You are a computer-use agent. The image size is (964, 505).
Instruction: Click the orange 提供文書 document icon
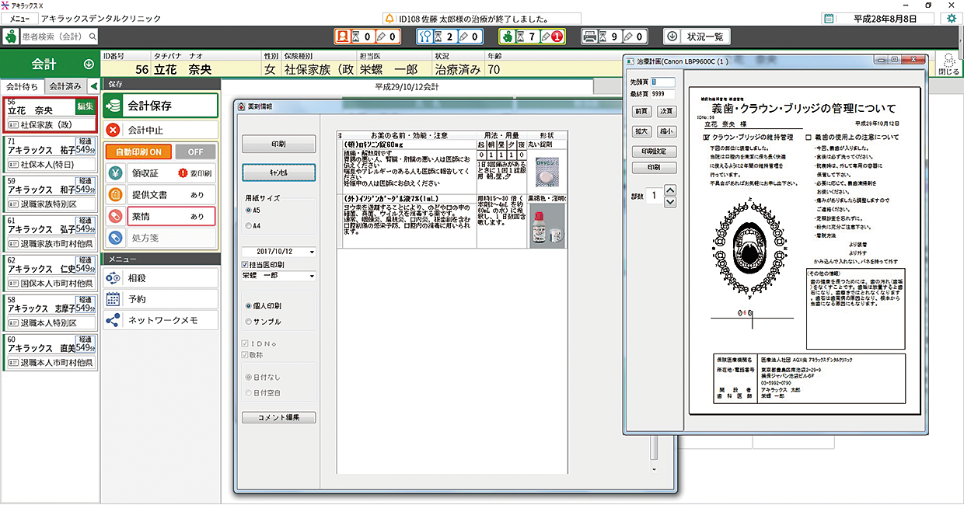(x=115, y=195)
